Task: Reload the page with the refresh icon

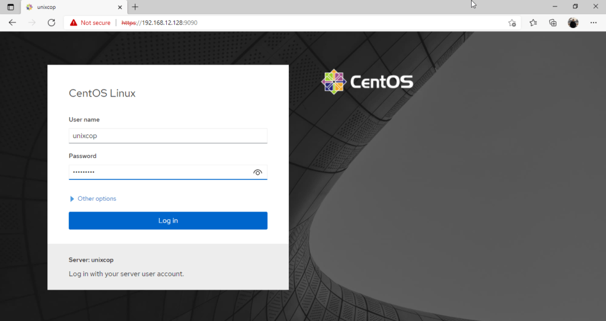Action: coord(51,23)
